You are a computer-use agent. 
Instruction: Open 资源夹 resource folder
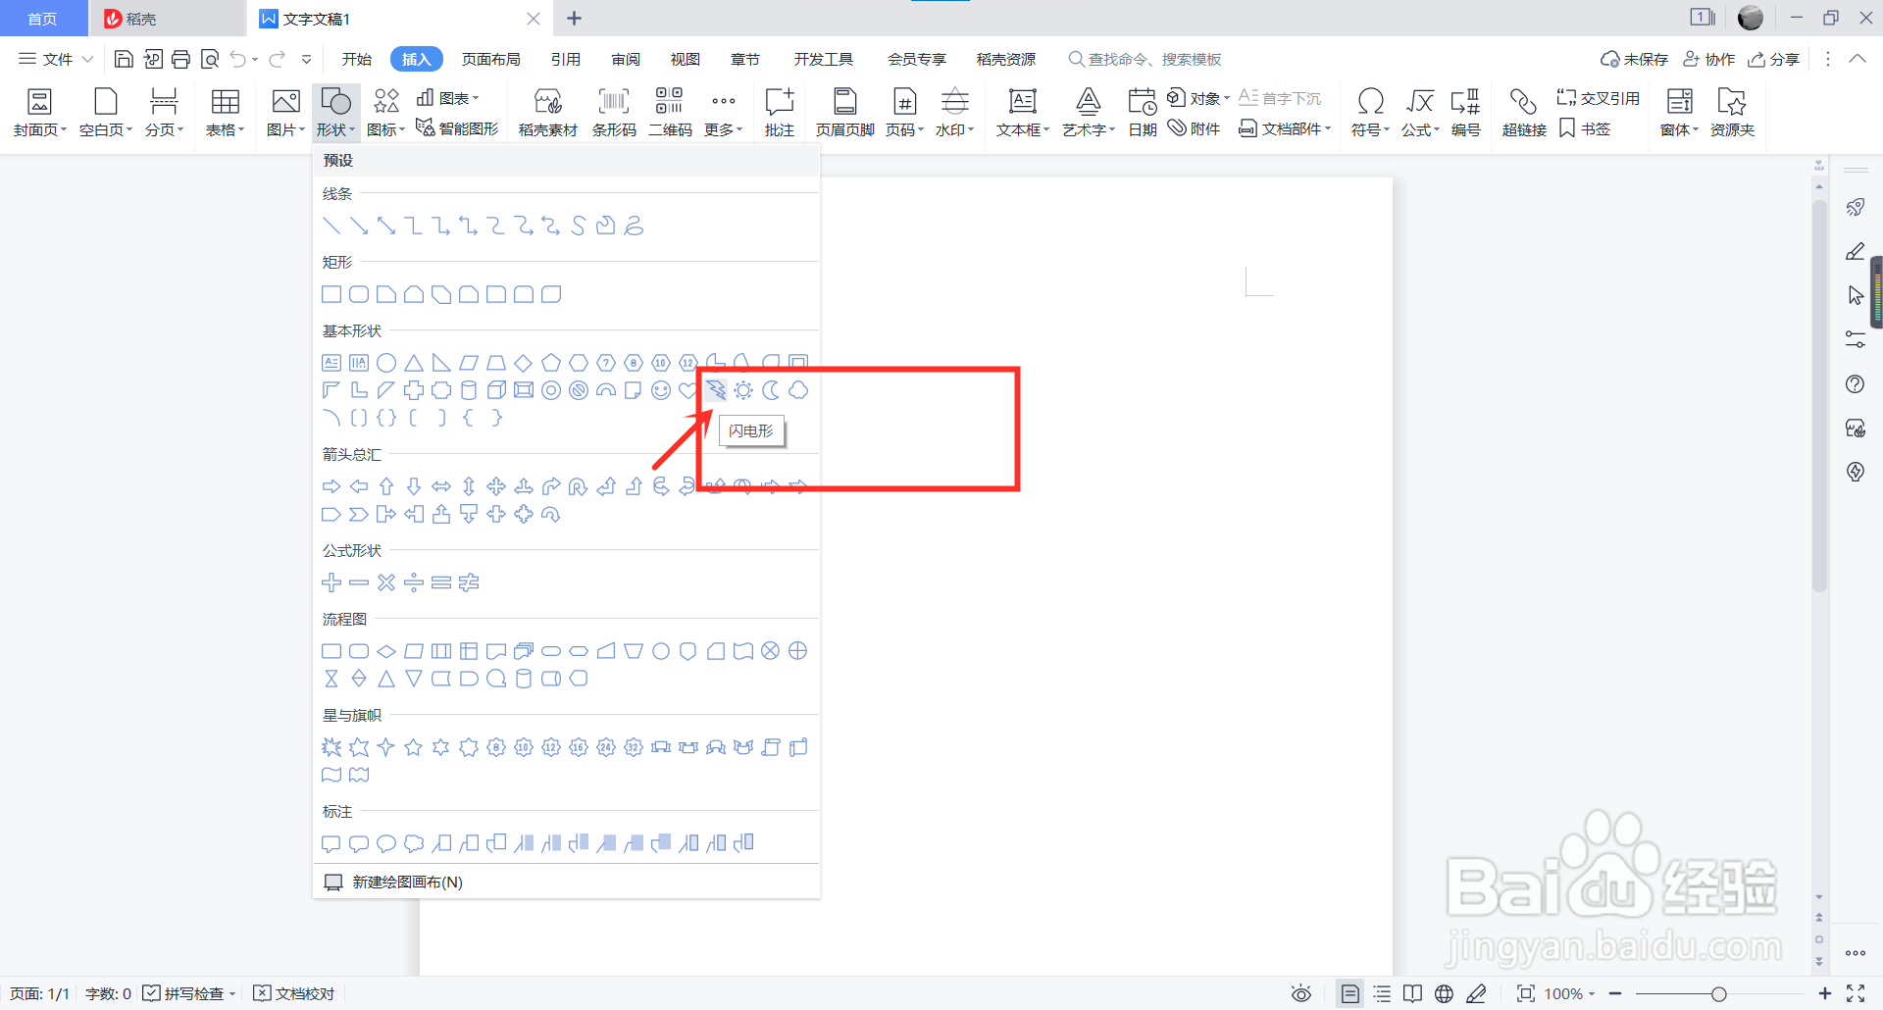[1732, 112]
